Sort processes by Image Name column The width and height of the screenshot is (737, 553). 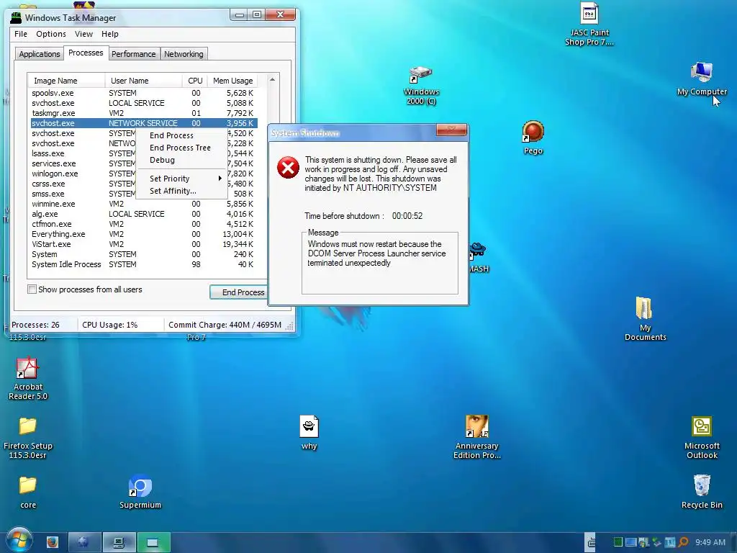pos(66,81)
